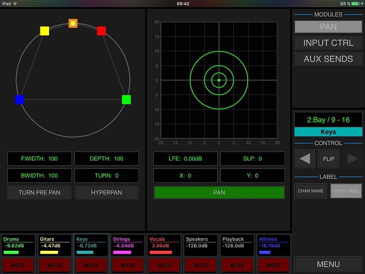Click the green pan position dot
The image size is (365, 274).
219,80
